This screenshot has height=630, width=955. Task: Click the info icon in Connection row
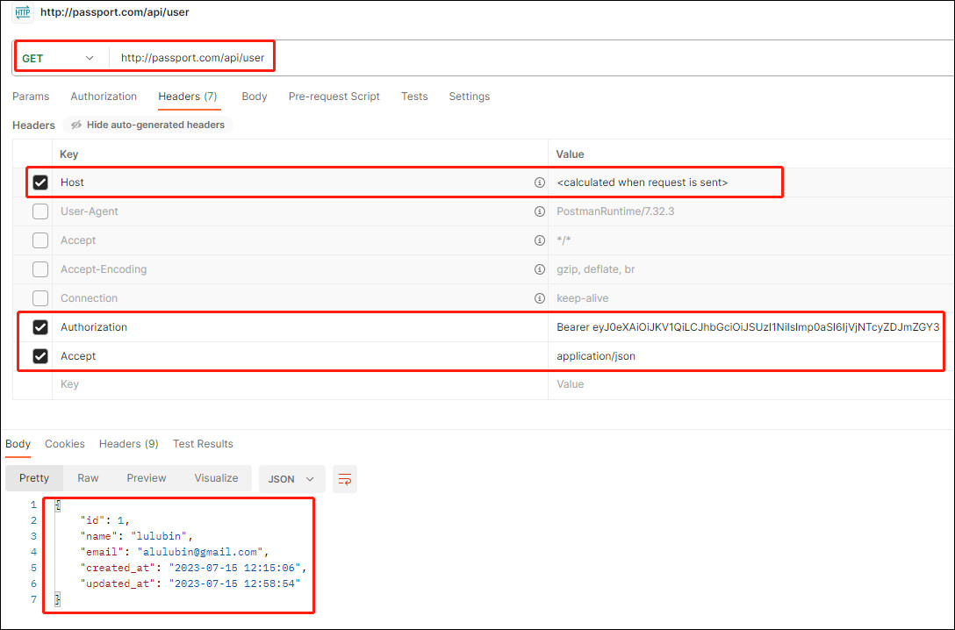[540, 298]
